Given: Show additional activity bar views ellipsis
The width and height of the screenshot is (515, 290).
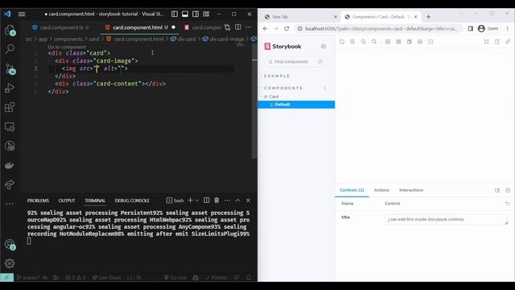Looking at the screenshot, I should (10, 204).
